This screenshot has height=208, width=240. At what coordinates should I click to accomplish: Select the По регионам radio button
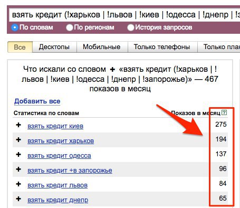pyautogui.click(x=70, y=27)
